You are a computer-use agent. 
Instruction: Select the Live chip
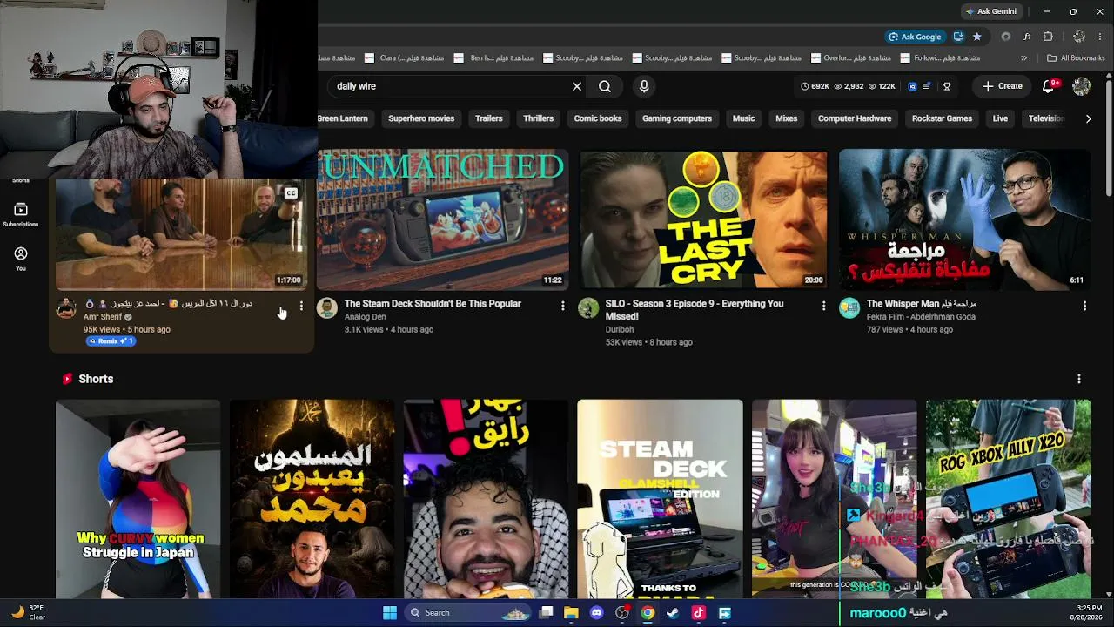(x=1001, y=118)
